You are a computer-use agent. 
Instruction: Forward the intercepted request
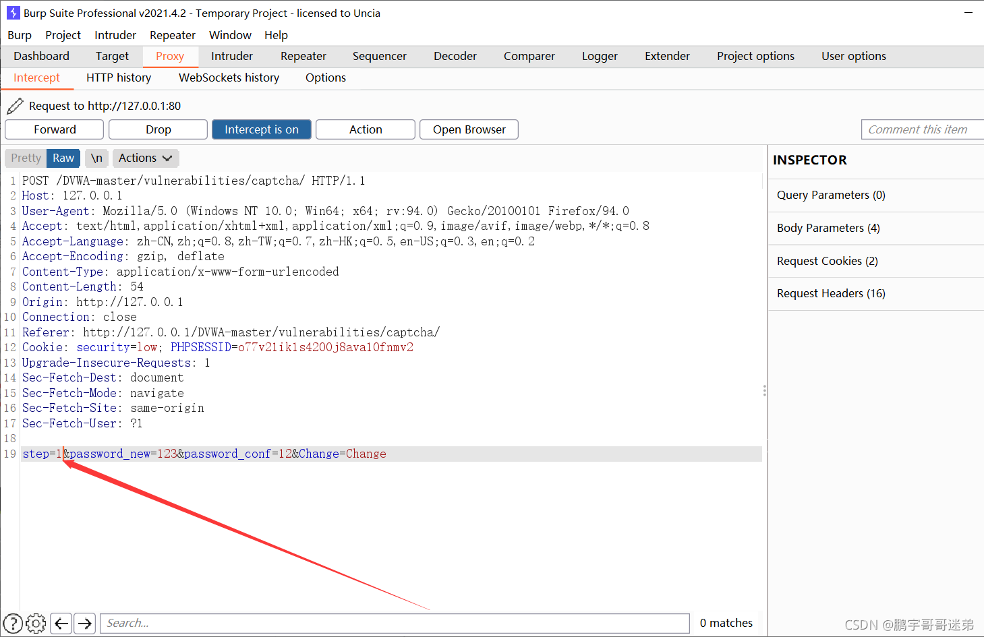pyautogui.click(x=55, y=129)
